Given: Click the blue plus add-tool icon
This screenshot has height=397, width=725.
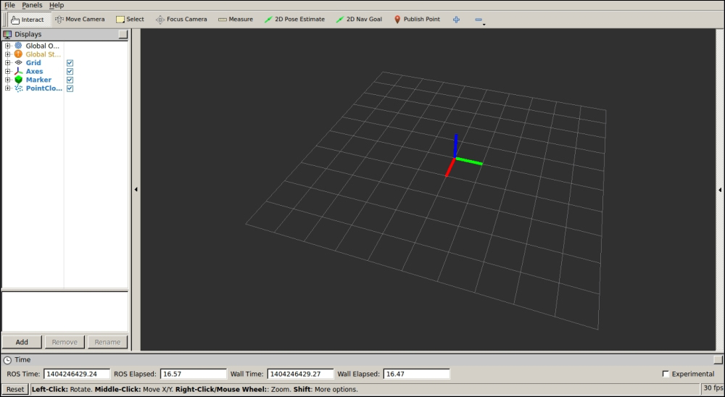Looking at the screenshot, I should tap(456, 20).
